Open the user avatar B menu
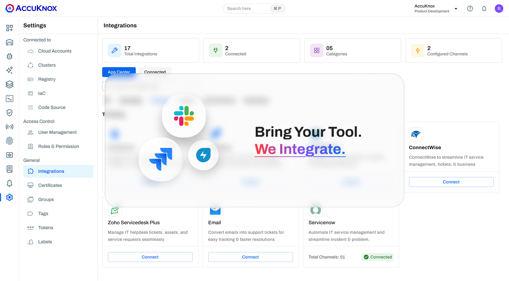This screenshot has width=509, height=281. [499, 8]
